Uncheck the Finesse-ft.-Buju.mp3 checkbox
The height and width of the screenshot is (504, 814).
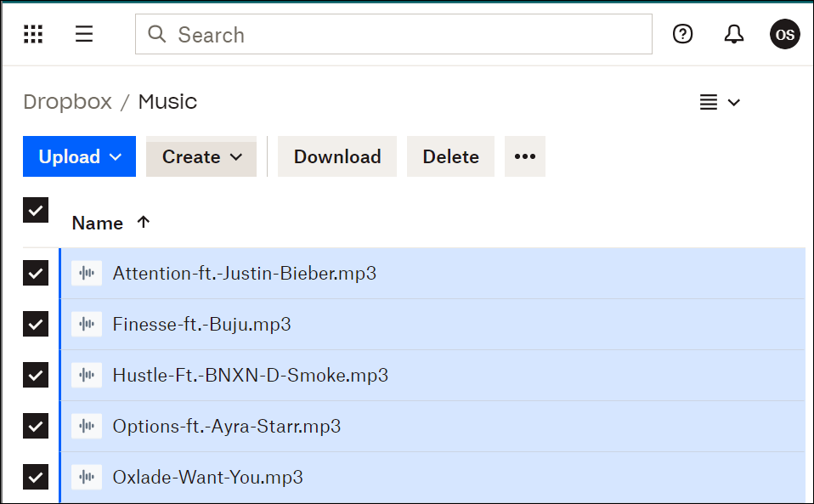[x=36, y=324]
